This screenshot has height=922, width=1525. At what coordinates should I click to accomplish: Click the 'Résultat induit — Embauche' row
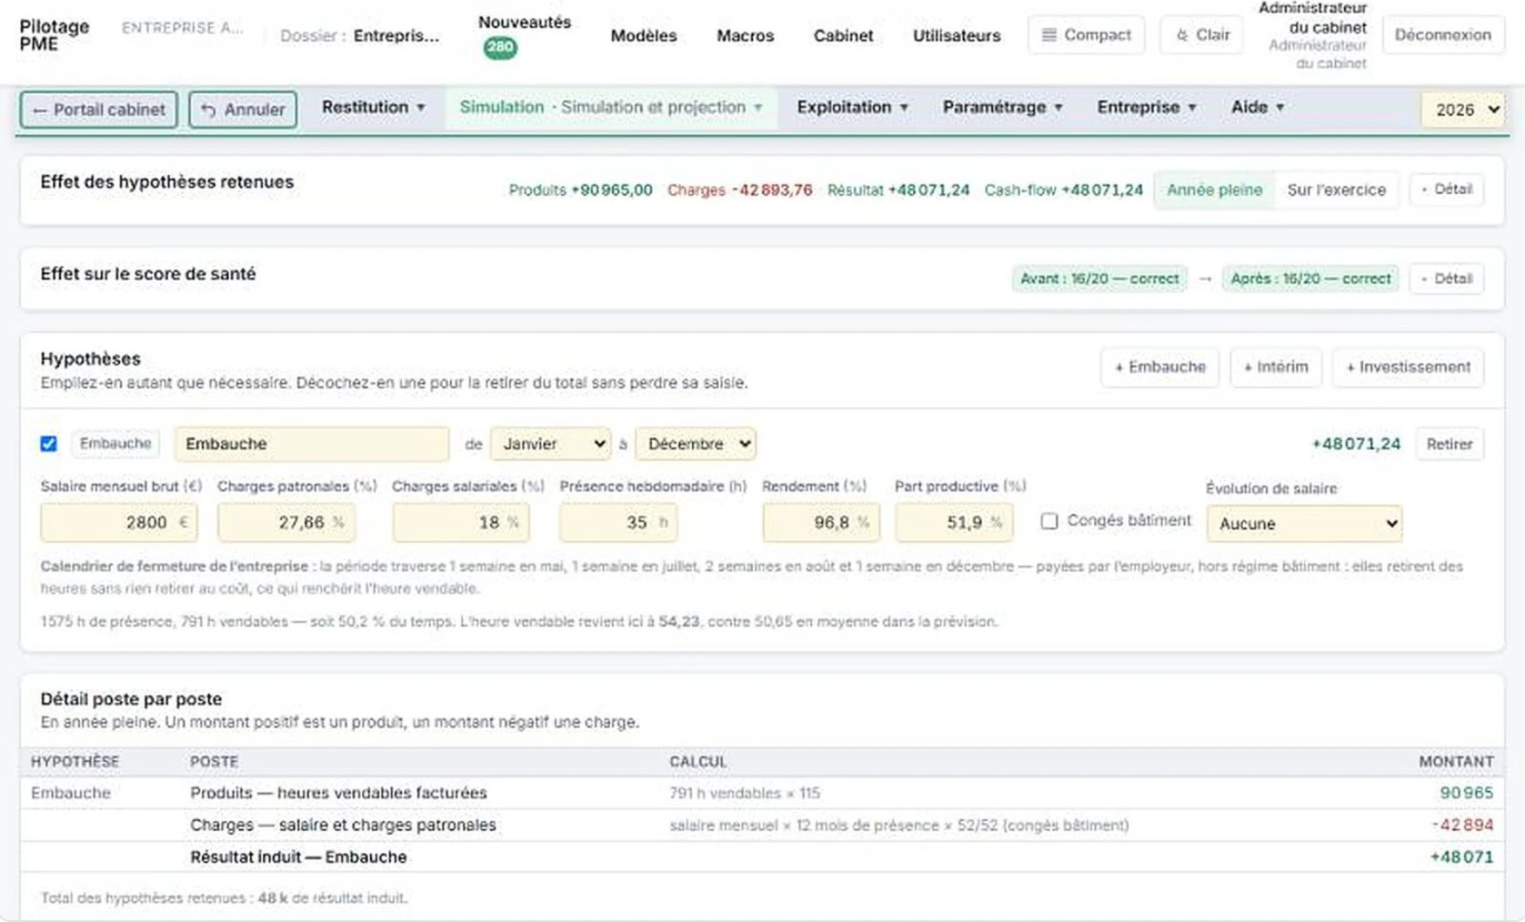click(762, 857)
